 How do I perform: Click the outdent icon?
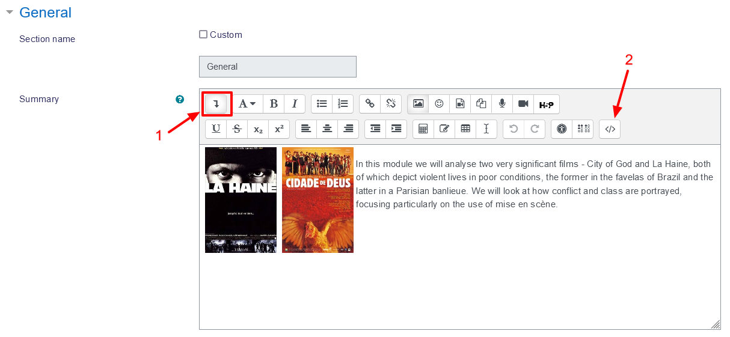pos(375,129)
